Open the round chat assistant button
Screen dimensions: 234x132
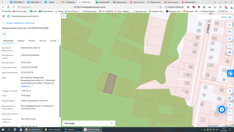pos(222,109)
